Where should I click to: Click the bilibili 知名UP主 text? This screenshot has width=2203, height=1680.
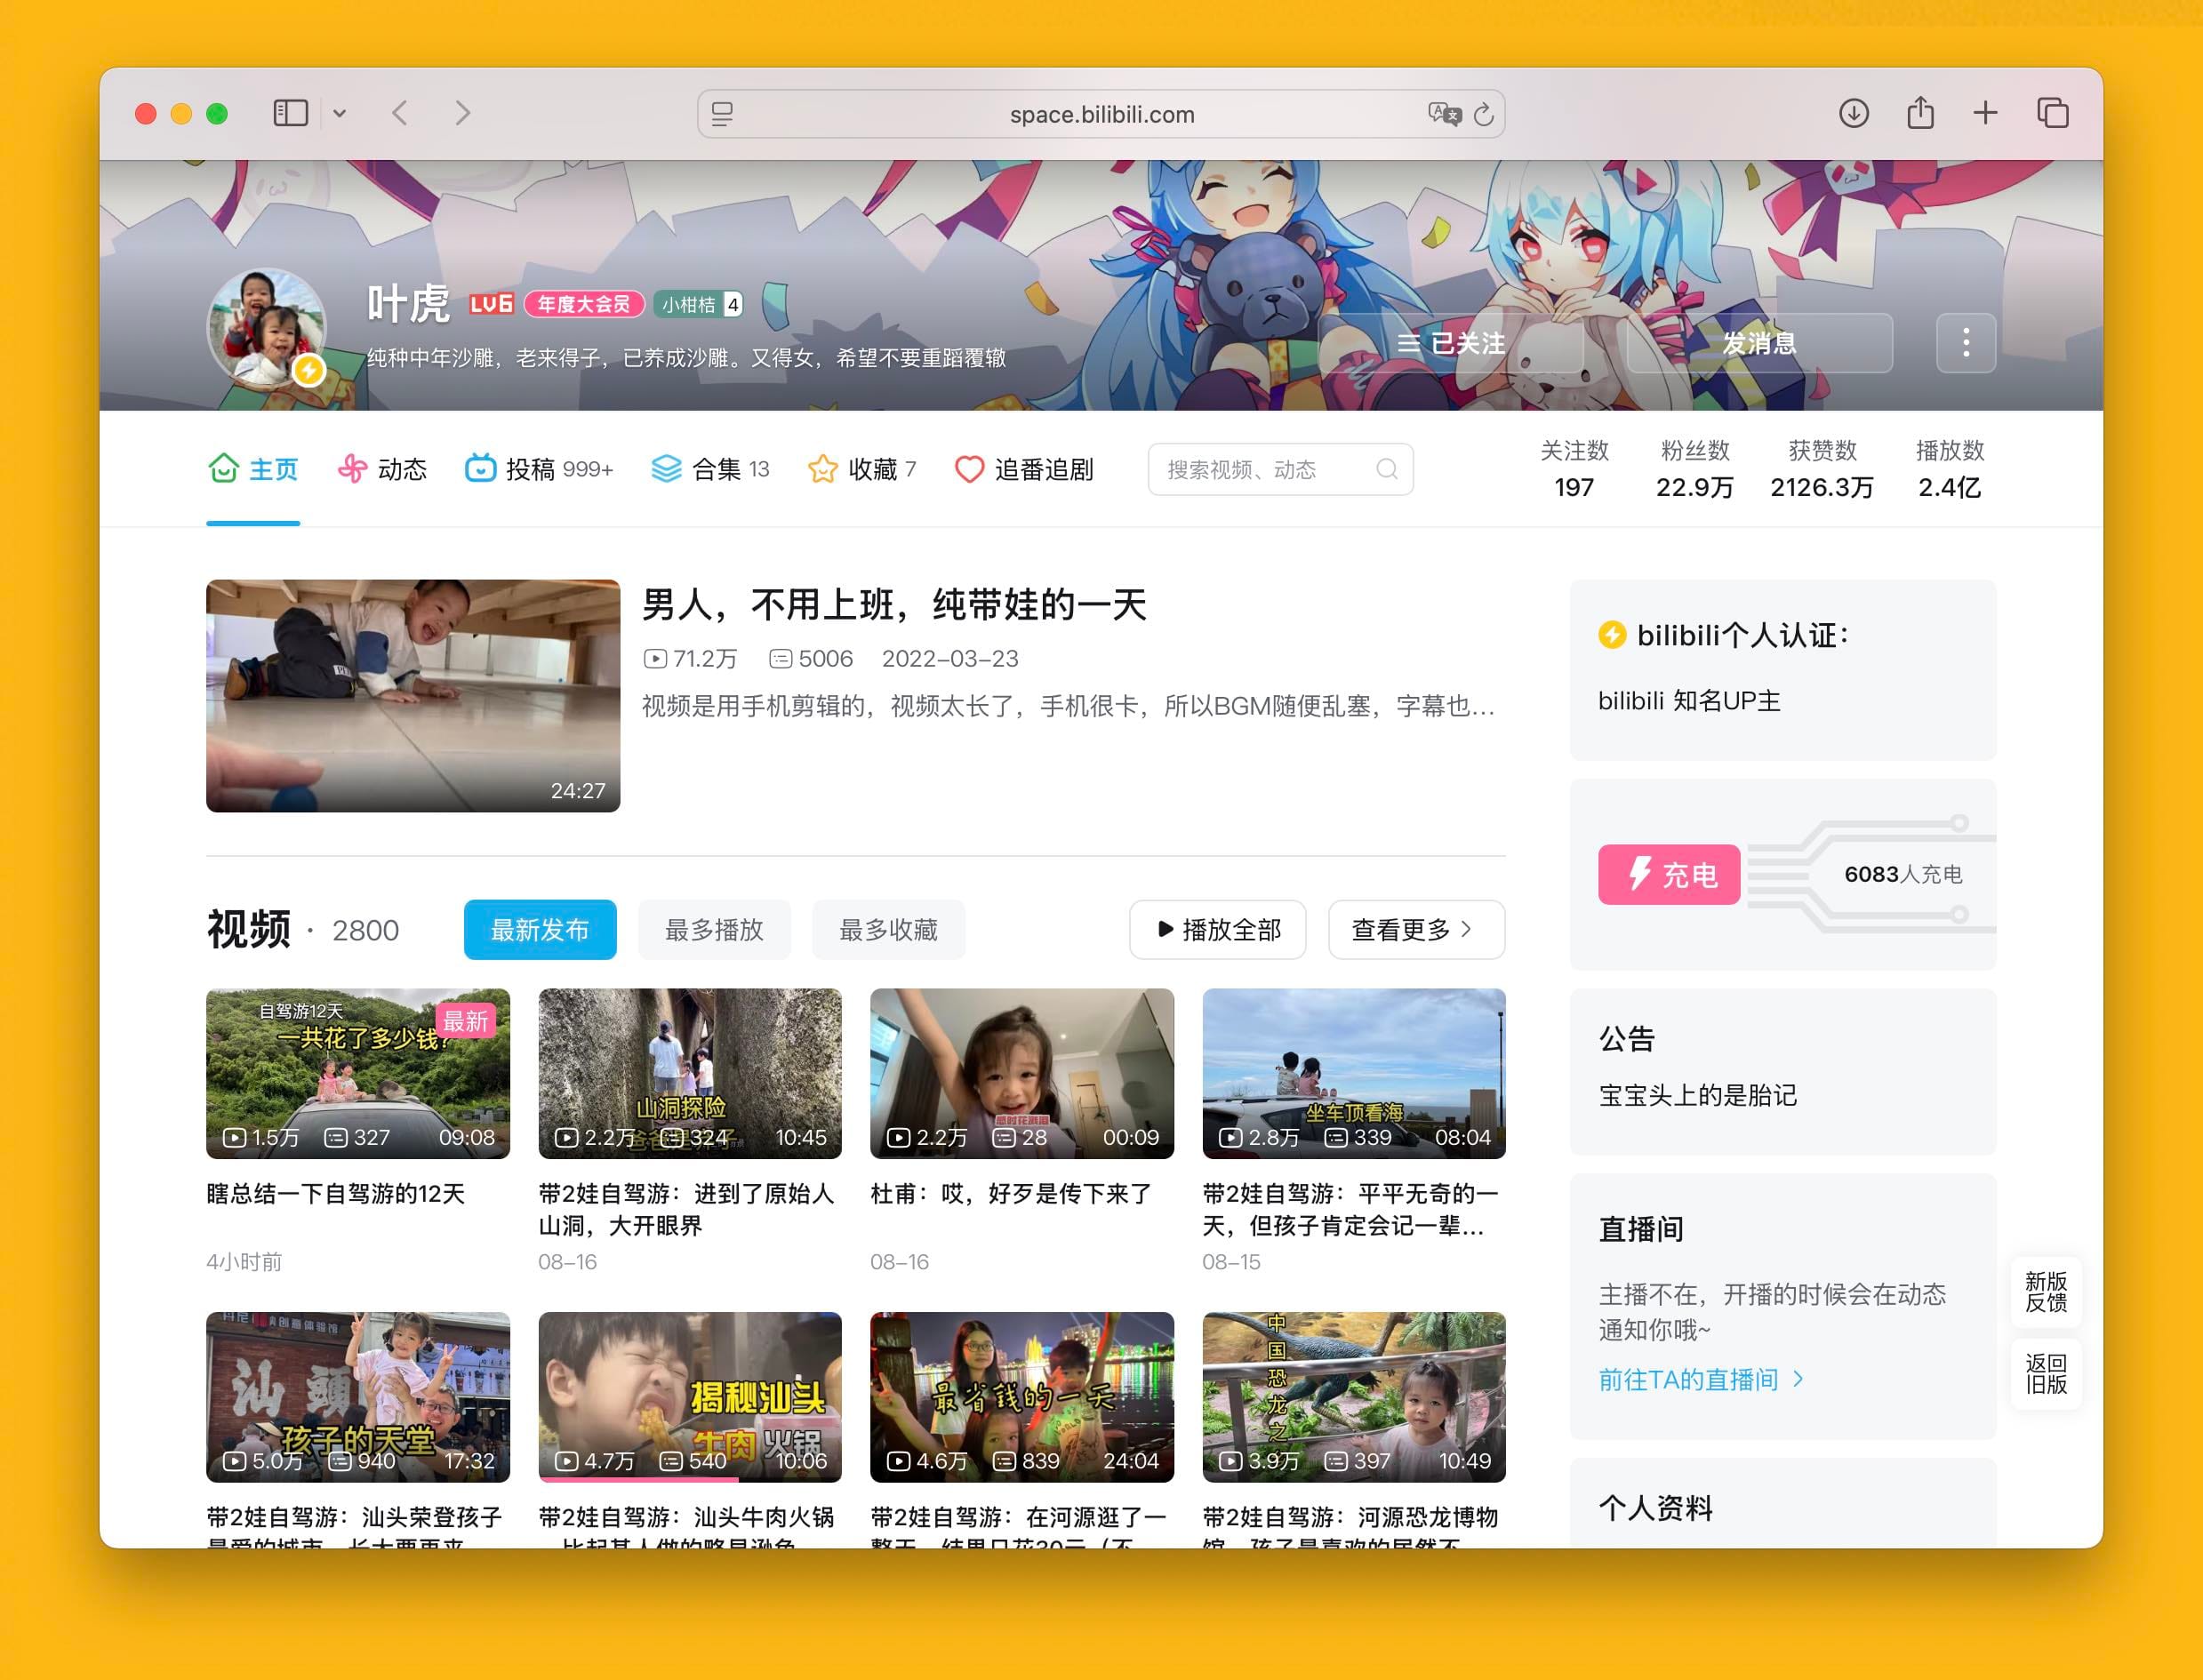1689,701
